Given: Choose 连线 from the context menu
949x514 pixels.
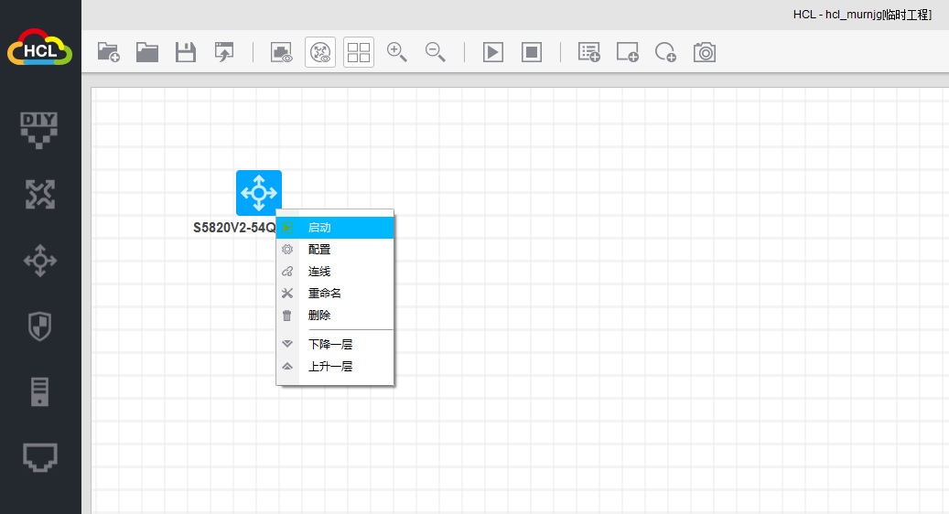Looking at the screenshot, I should coord(335,271).
